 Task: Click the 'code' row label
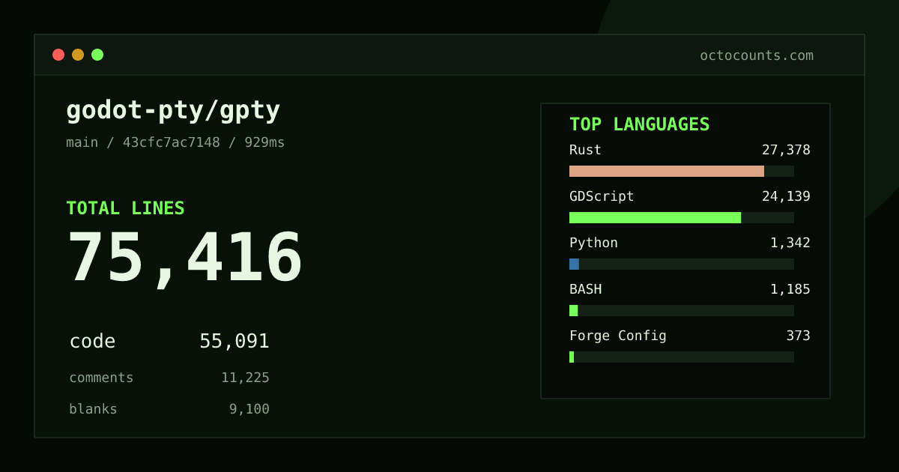coord(92,342)
